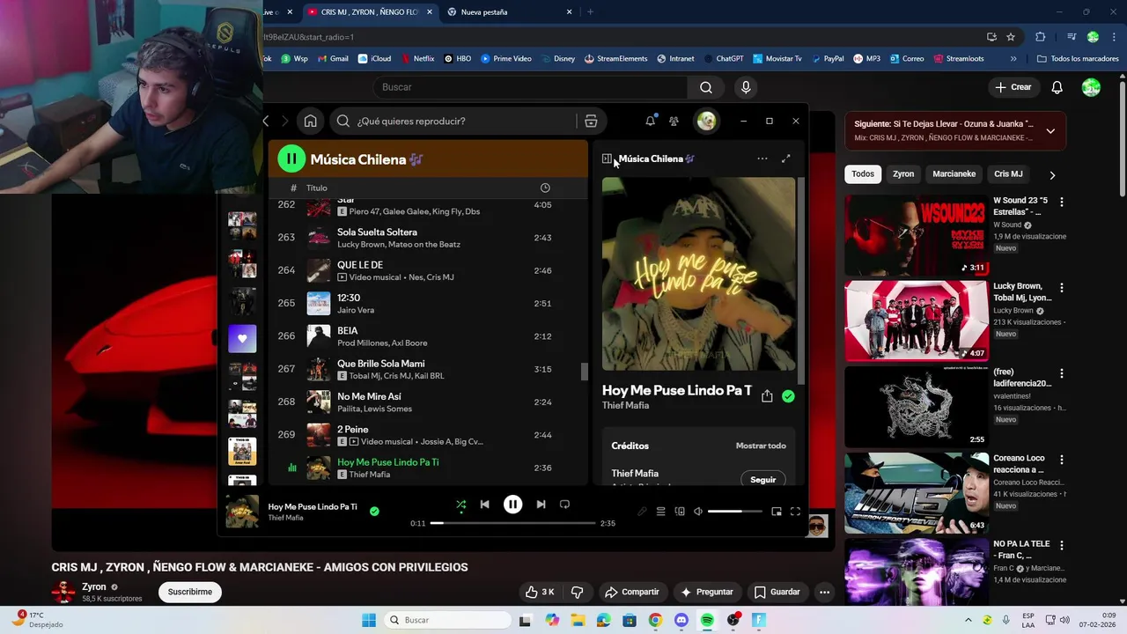Viewport: 1127px width, 634px height.
Task: Collapse the now playing side panel
Action: coord(607,158)
